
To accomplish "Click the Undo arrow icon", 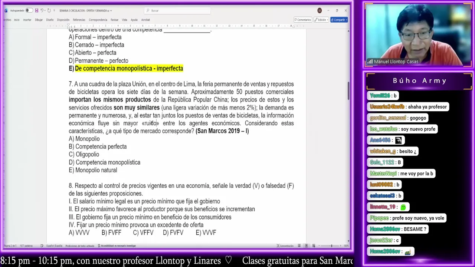I will click(42, 10).
